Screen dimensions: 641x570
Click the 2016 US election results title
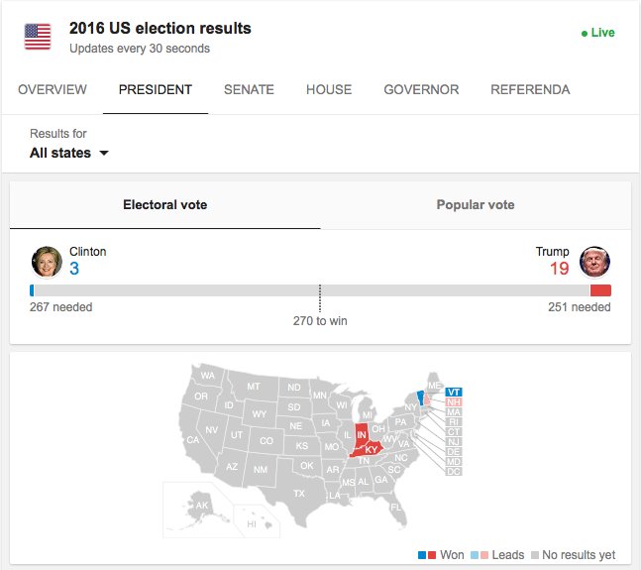coord(160,28)
